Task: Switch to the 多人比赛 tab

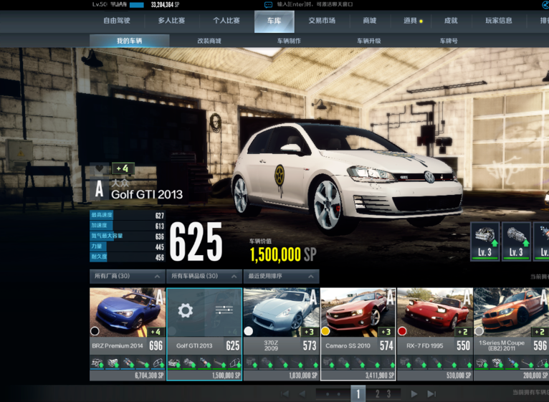Action: pos(171,21)
